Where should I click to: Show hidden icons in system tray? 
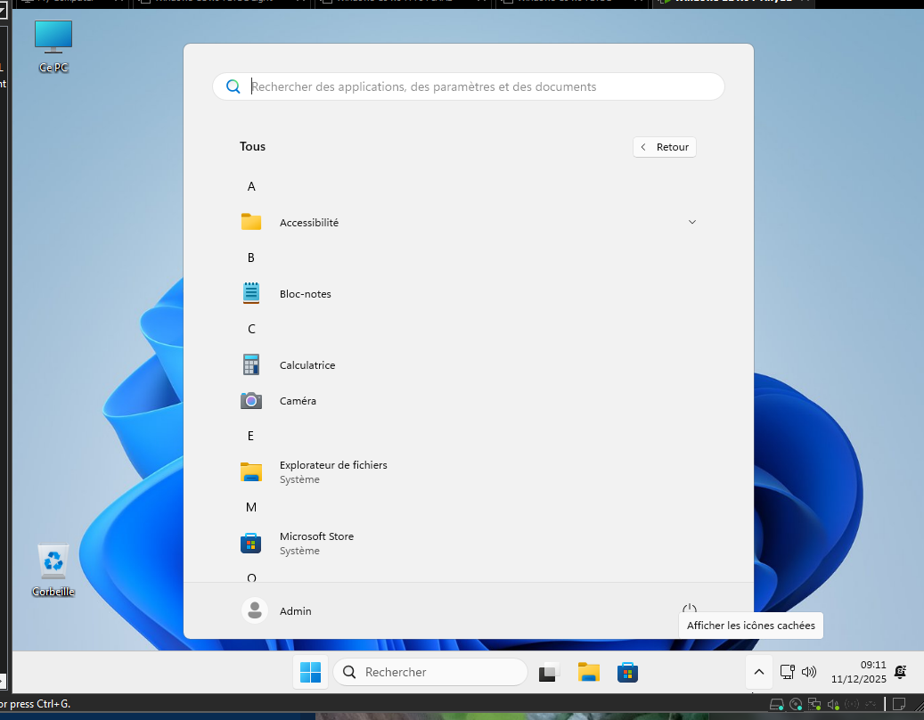758,672
